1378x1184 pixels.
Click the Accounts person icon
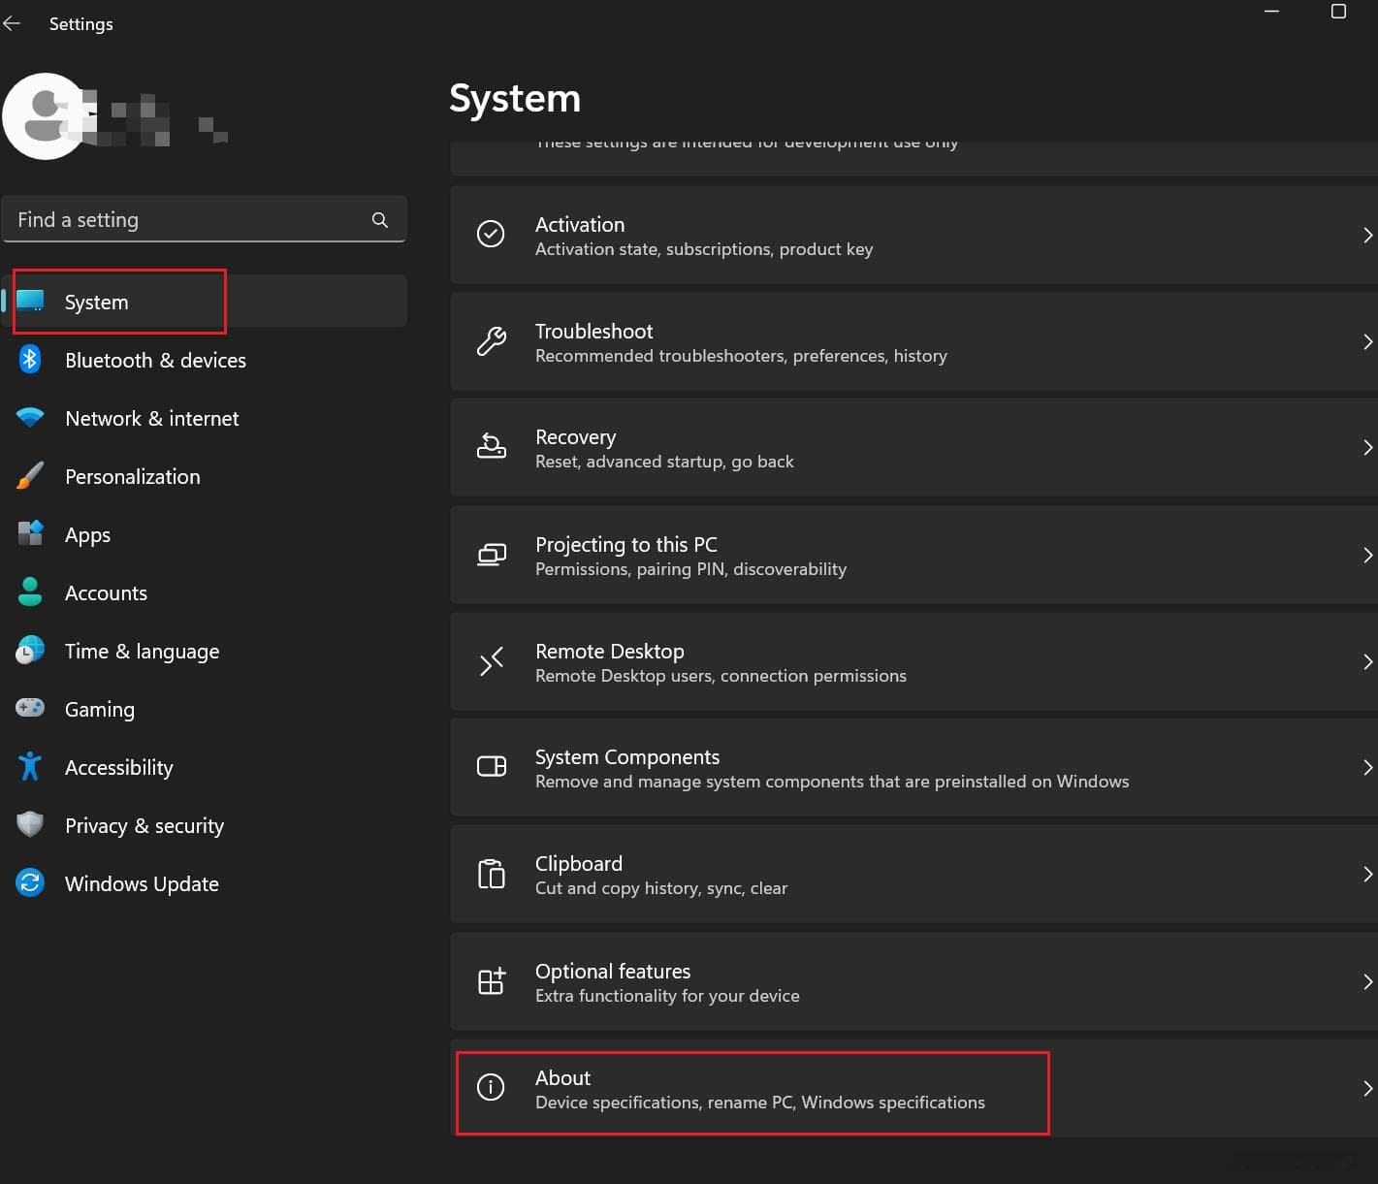[30, 592]
